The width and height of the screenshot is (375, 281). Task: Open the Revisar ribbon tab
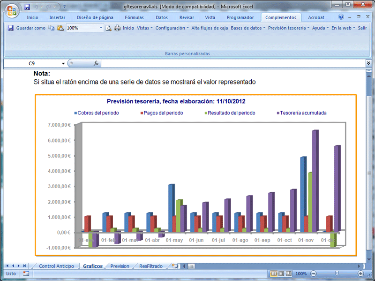187,17
